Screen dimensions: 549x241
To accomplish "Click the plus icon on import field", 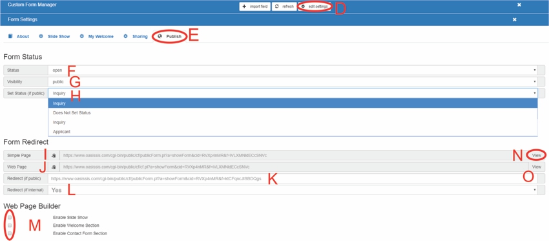I will pos(244,6).
